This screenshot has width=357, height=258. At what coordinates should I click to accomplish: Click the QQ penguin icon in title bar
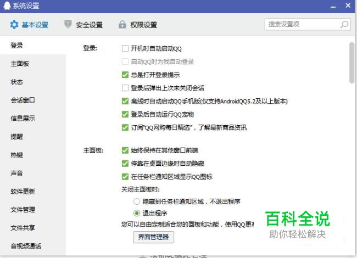pos(6,5)
